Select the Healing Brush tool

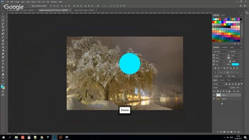[x=3, y=34]
